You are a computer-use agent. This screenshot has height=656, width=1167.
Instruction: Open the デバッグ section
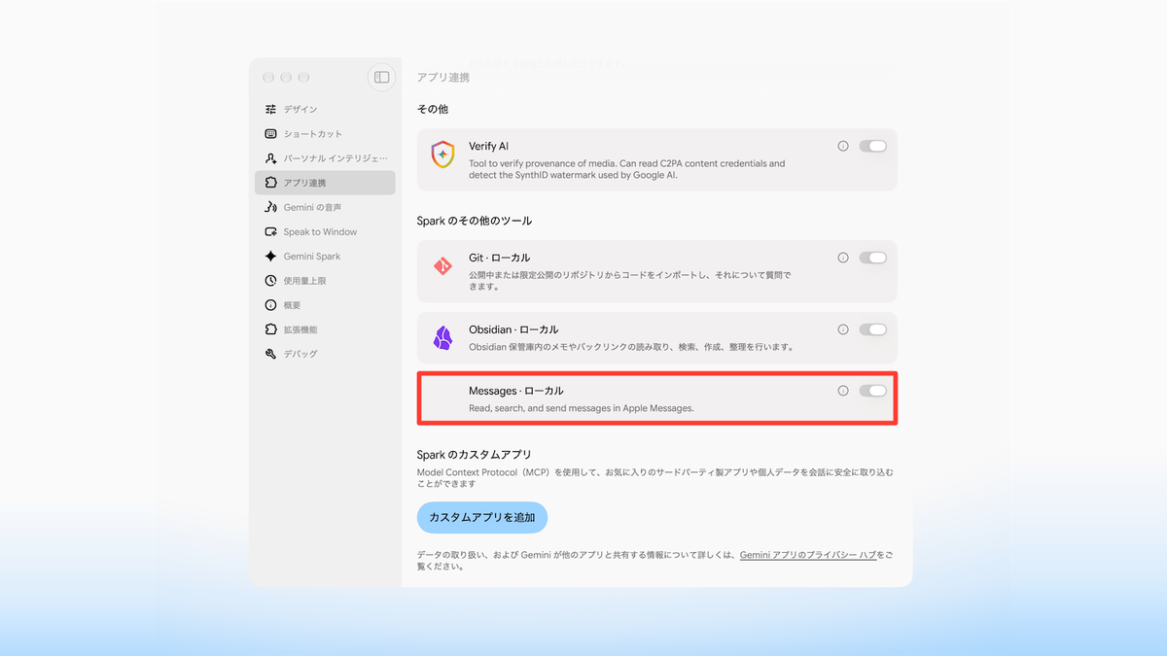pos(325,354)
